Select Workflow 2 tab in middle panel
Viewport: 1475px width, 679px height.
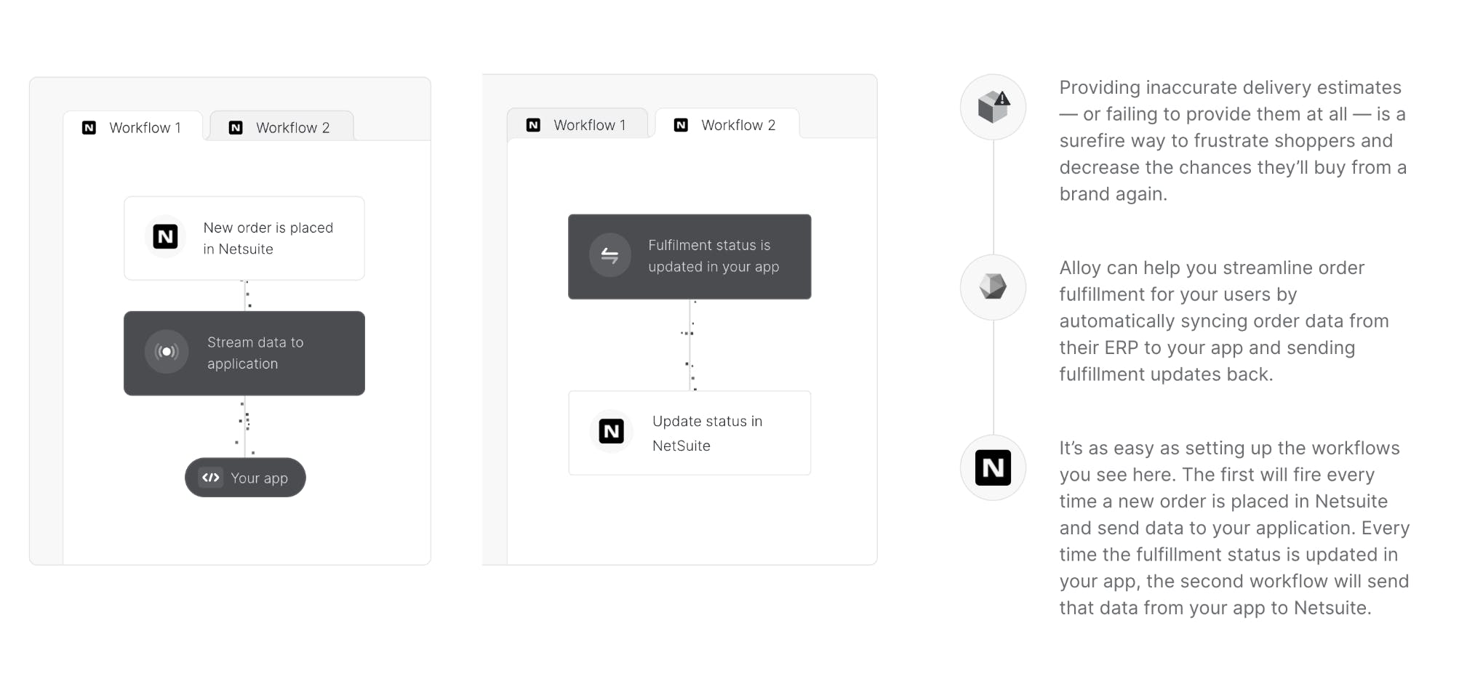coord(727,125)
